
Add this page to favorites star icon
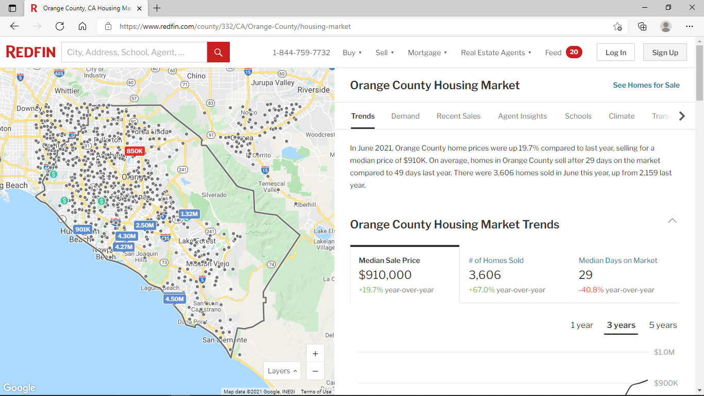click(x=617, y=26)
